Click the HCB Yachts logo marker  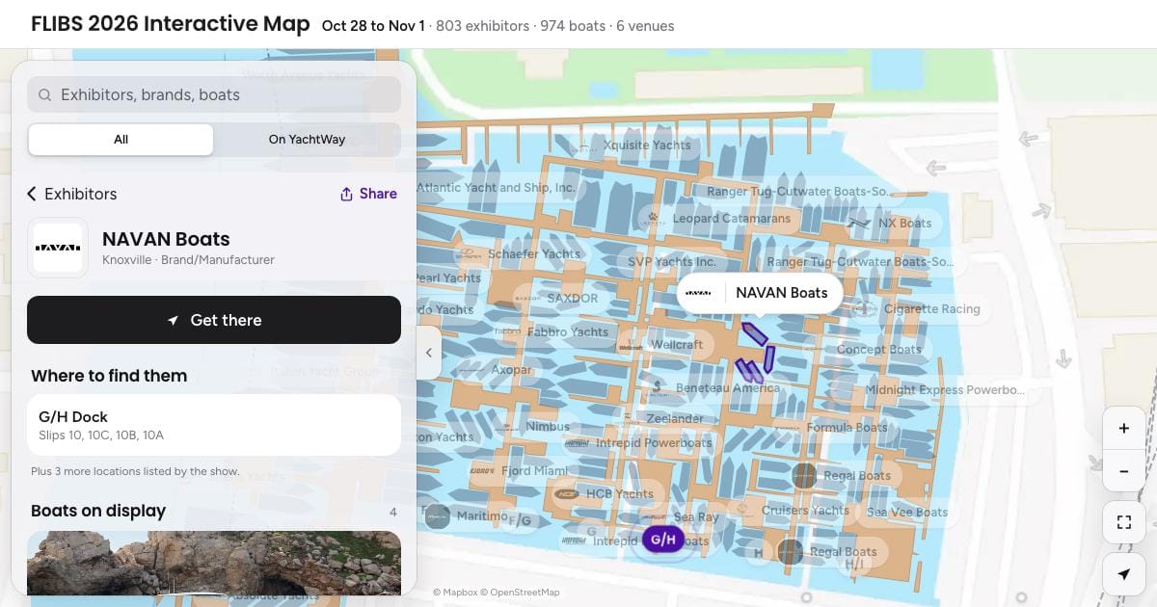click(566, 494)
